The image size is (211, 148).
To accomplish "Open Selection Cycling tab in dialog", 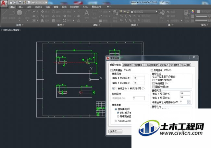I will pos(186,65).
